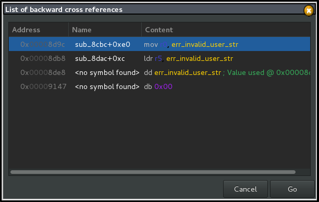
Task: Select the row at address 0x00008db8
Action: 159,58
